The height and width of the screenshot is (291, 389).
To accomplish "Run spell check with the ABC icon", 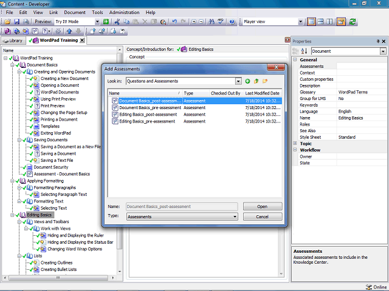I will click(221, 22).
